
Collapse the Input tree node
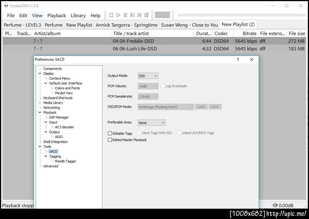45,122
